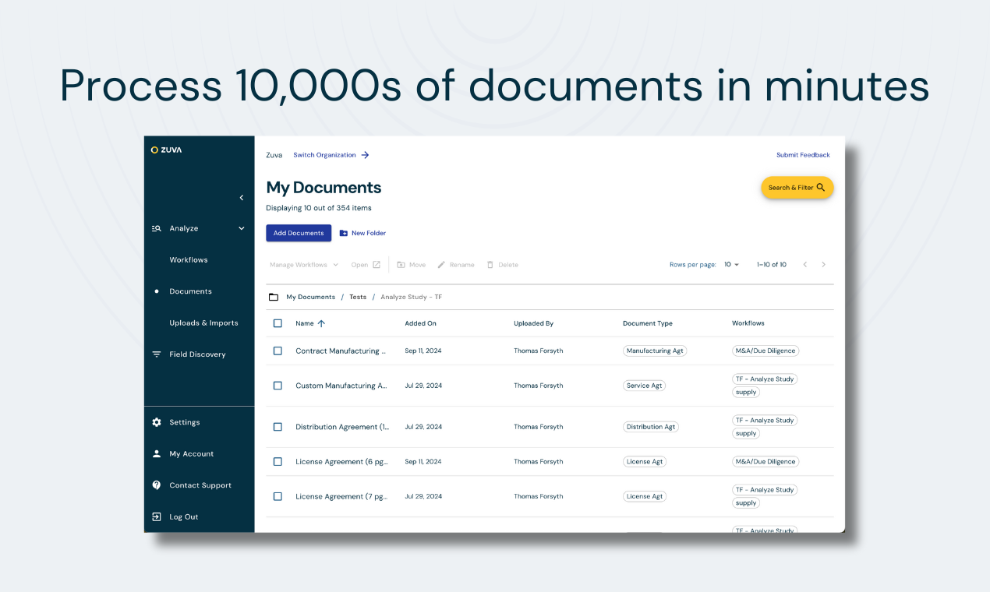Open Contact Support in the sidebar
This screenshot has width=990, height=592.
coord(200,485)
